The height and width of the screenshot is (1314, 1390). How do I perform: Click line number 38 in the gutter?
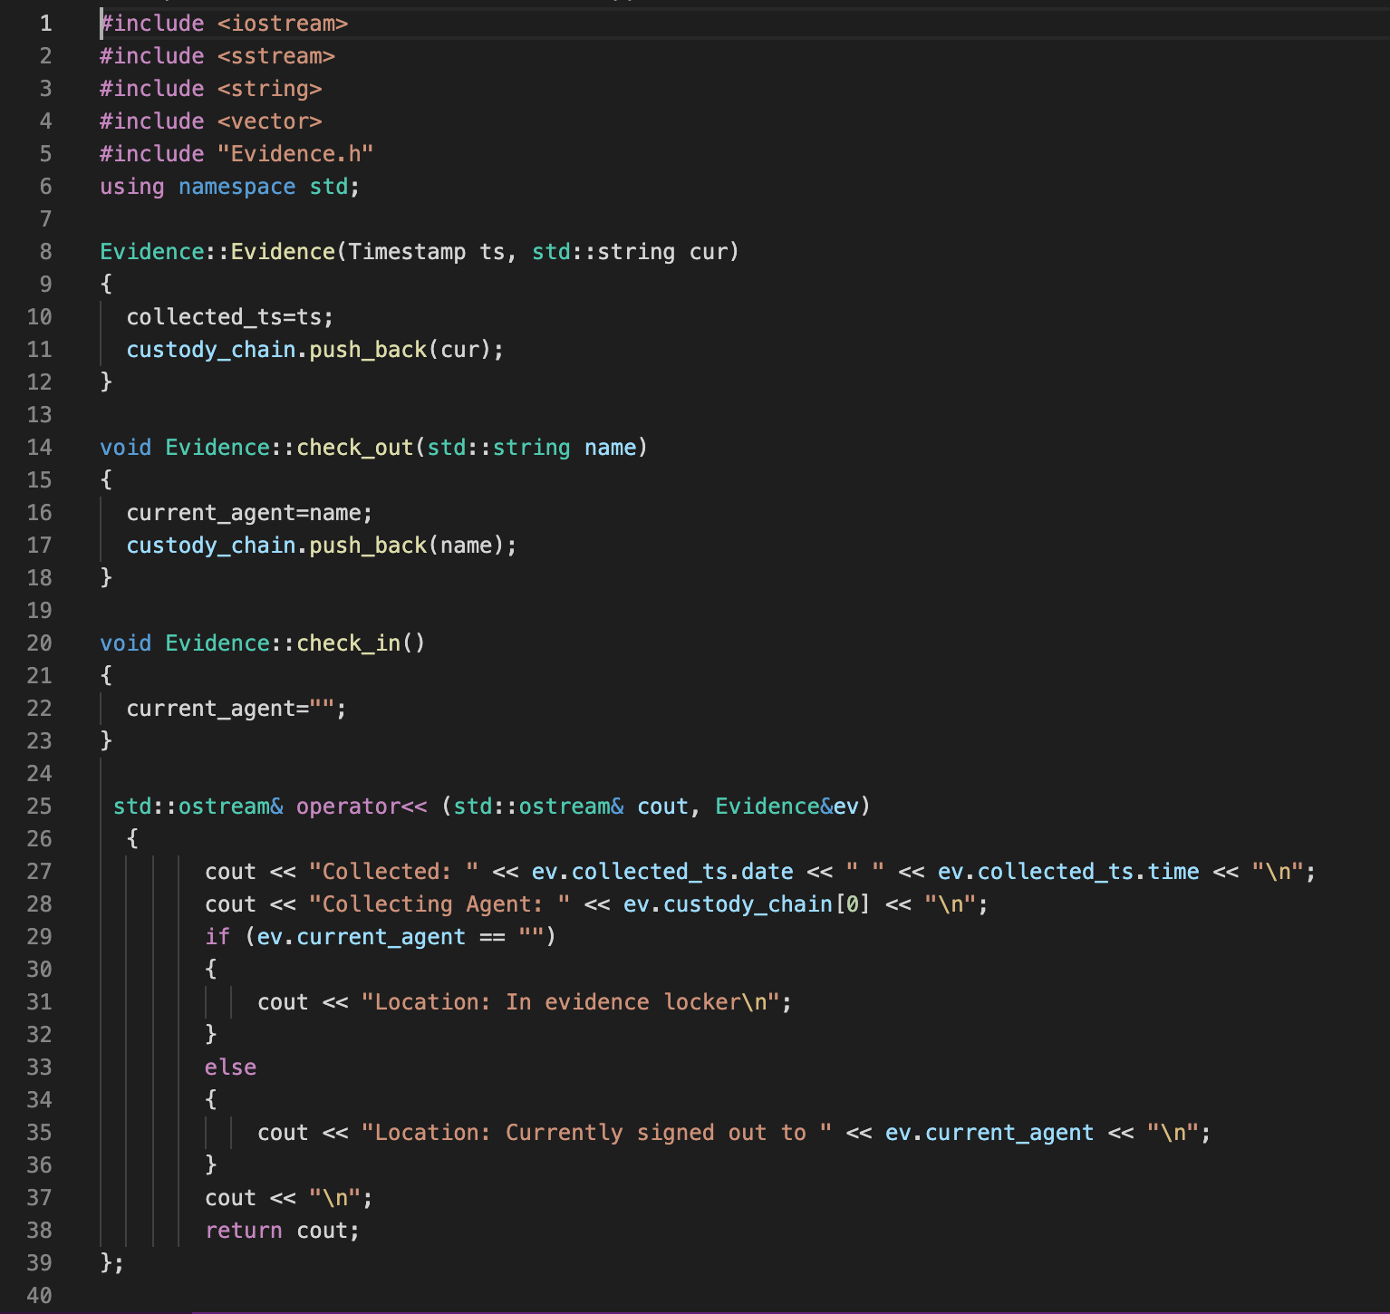(39, 1231)
